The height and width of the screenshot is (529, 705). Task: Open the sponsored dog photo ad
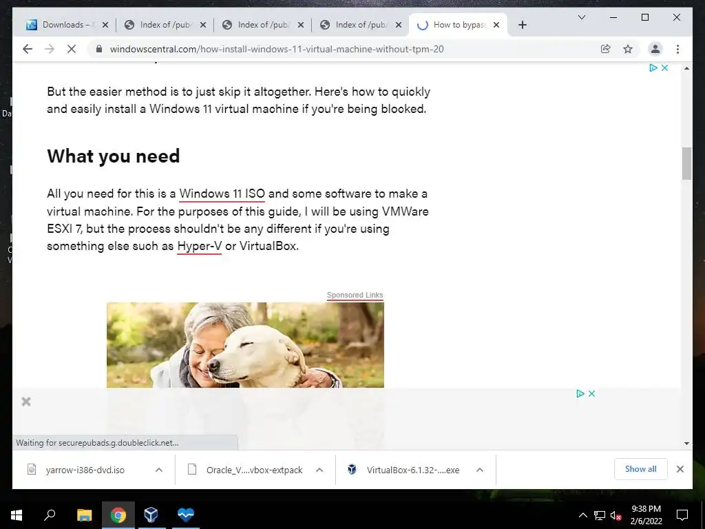(245, 344)
